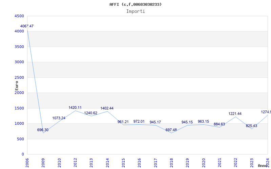Image resolution: width=271 pixels, height=169 pixels.
Task: Click the 4500 y-axis tick label
Action: click(x=19, y=16)
